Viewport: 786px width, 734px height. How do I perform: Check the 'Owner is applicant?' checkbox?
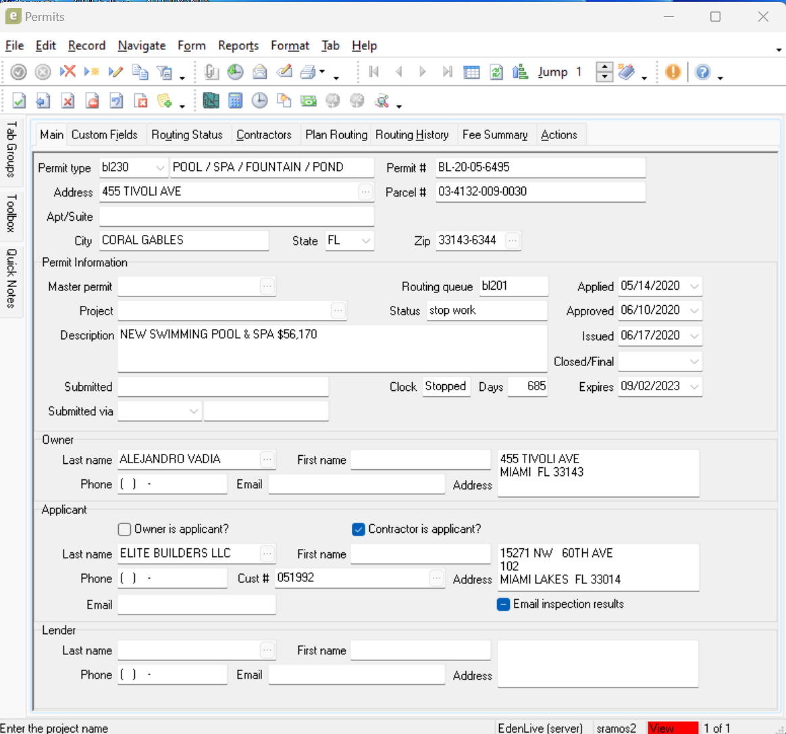[x=124, y=529]
